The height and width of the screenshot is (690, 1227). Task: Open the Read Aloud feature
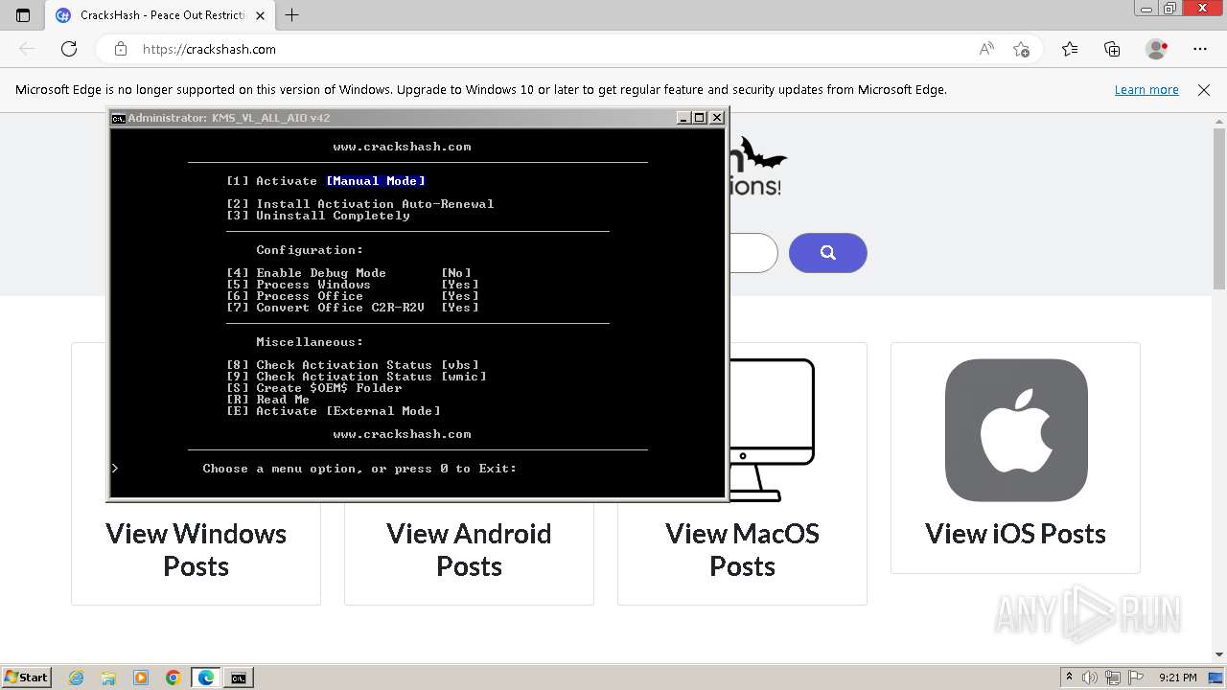click(x=986, y=49)
